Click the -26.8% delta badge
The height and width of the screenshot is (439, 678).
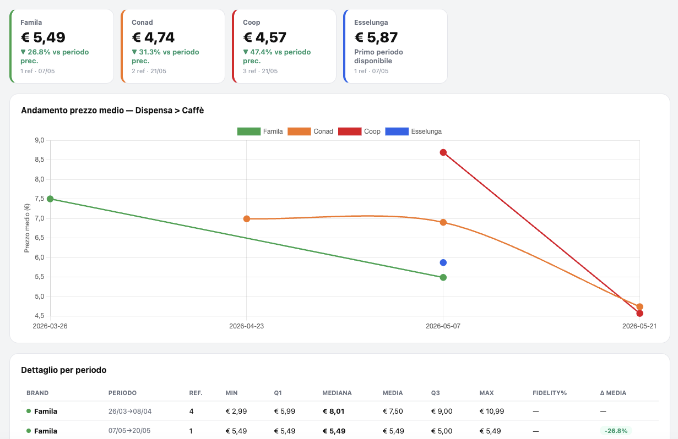pyautogui.click(x=616, y=431)
